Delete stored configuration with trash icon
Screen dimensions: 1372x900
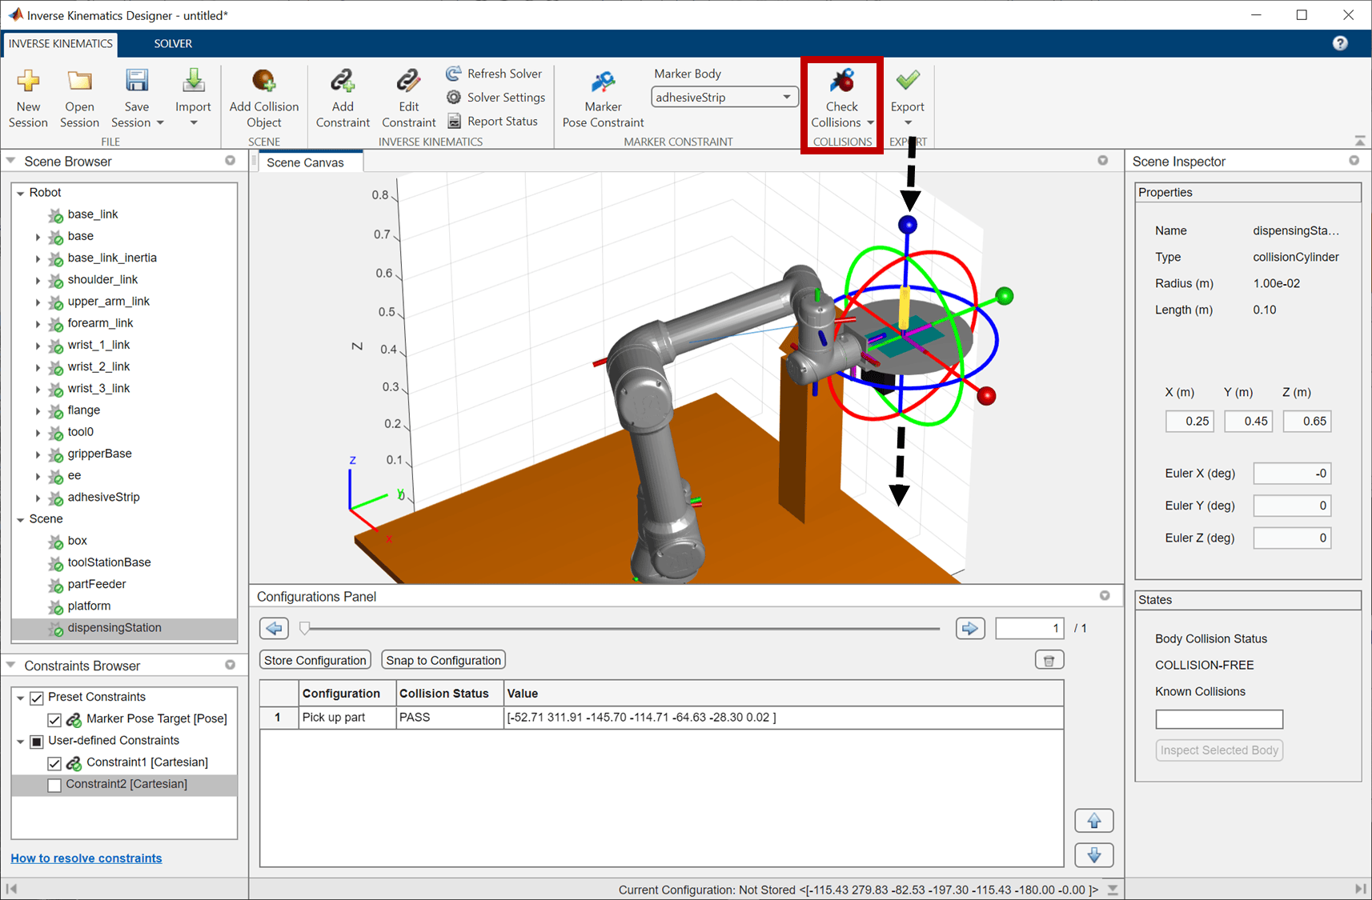1049,660
